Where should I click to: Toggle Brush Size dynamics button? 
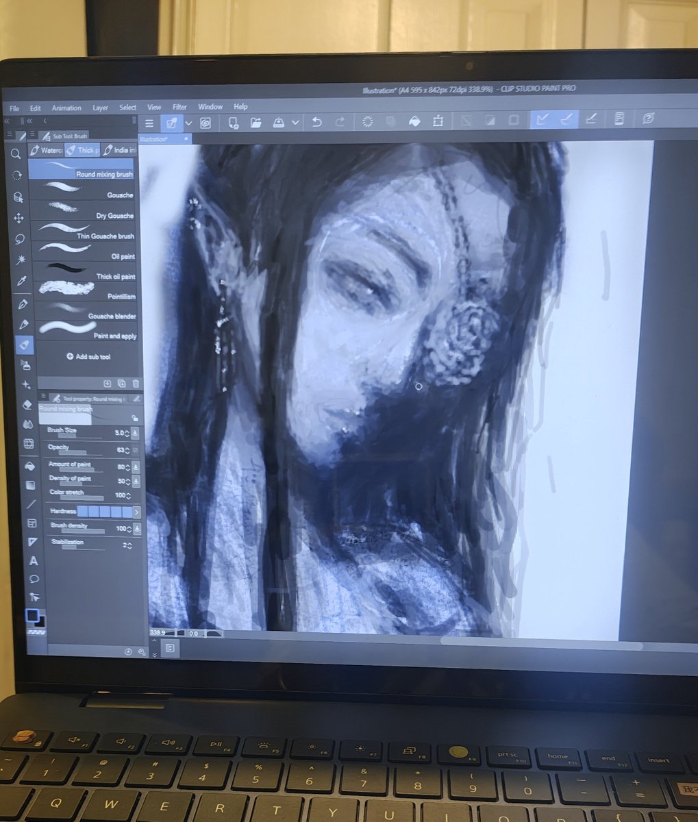click(135, 433)
